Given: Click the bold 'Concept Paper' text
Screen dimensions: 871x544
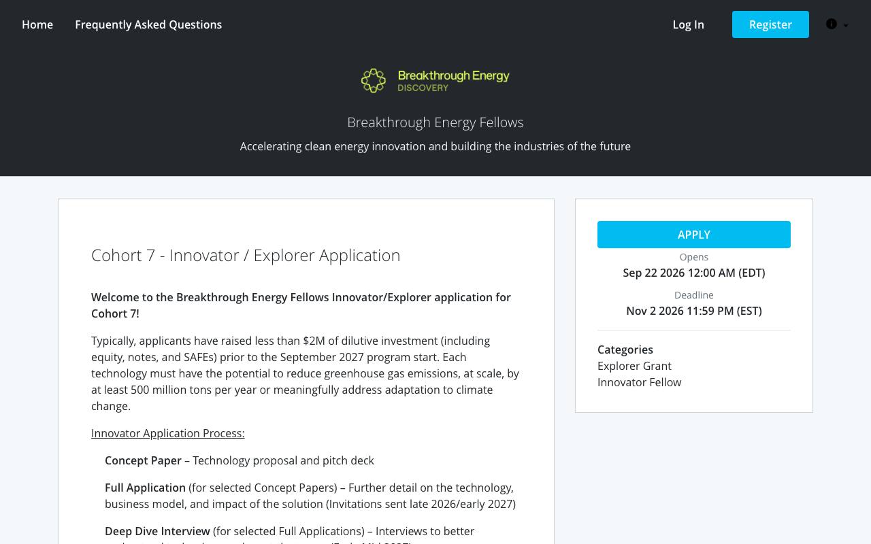Looking at the screenshot, I should tap(143, 460).
